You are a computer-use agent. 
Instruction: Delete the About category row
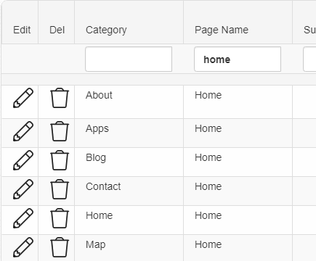tap(60, 98)
